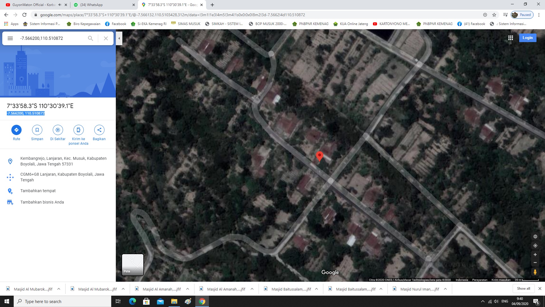The height and width of the screenshot is (307, 545).
Task: Send to phone with Kirim ke ponsel
Action: pos(79,130)
